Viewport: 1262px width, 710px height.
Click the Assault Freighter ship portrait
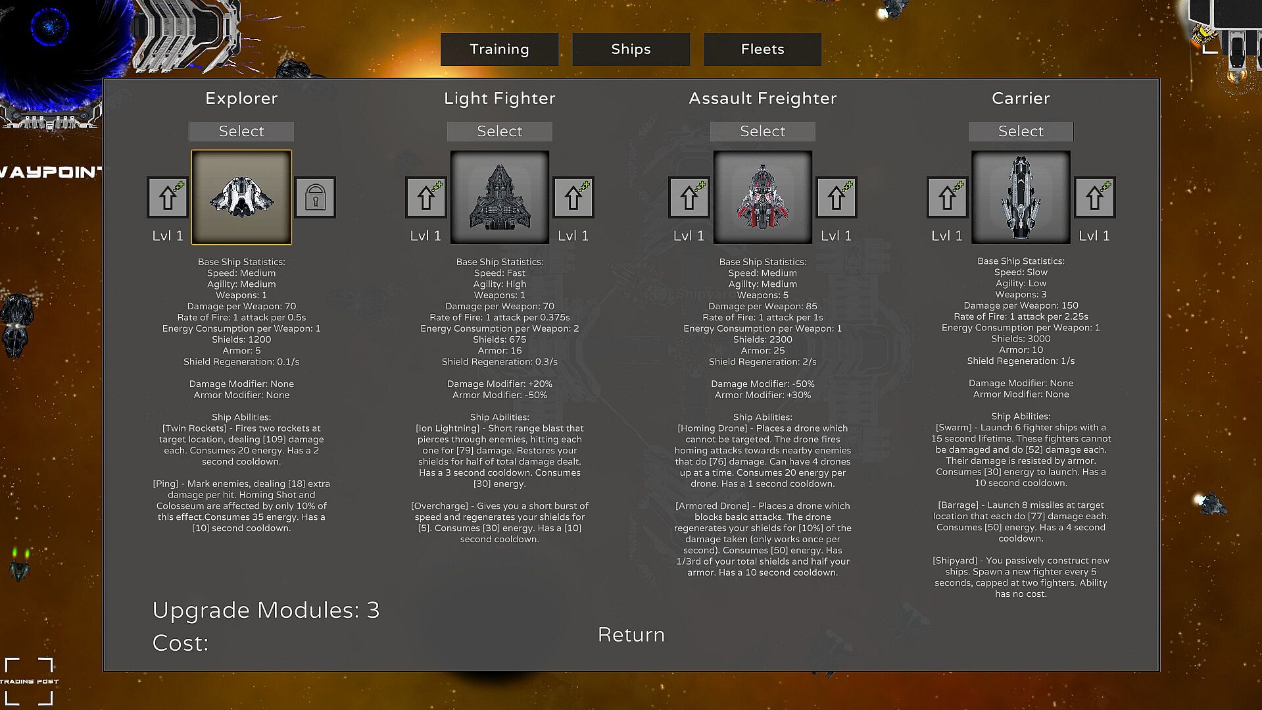[x=763, y=197]
